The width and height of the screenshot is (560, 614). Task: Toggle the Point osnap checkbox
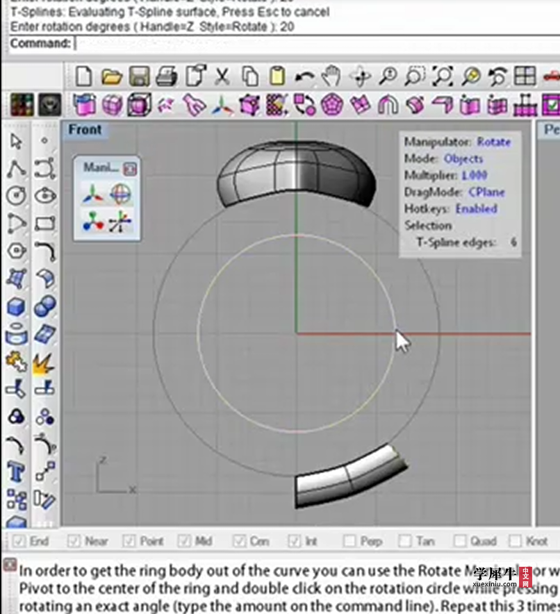point(129,541)
